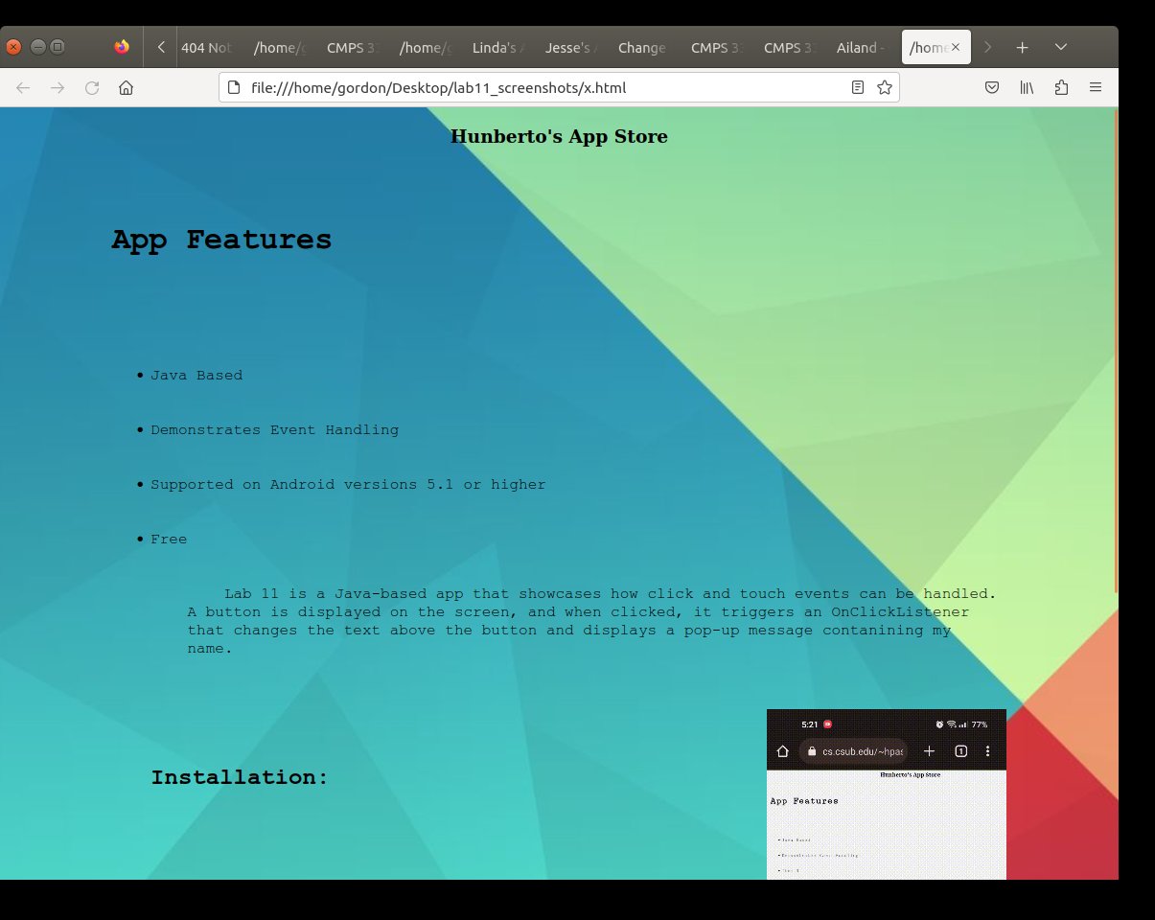1155x920 pixels.
Task: Open a new tab with the plus button
Action: 1023,47
